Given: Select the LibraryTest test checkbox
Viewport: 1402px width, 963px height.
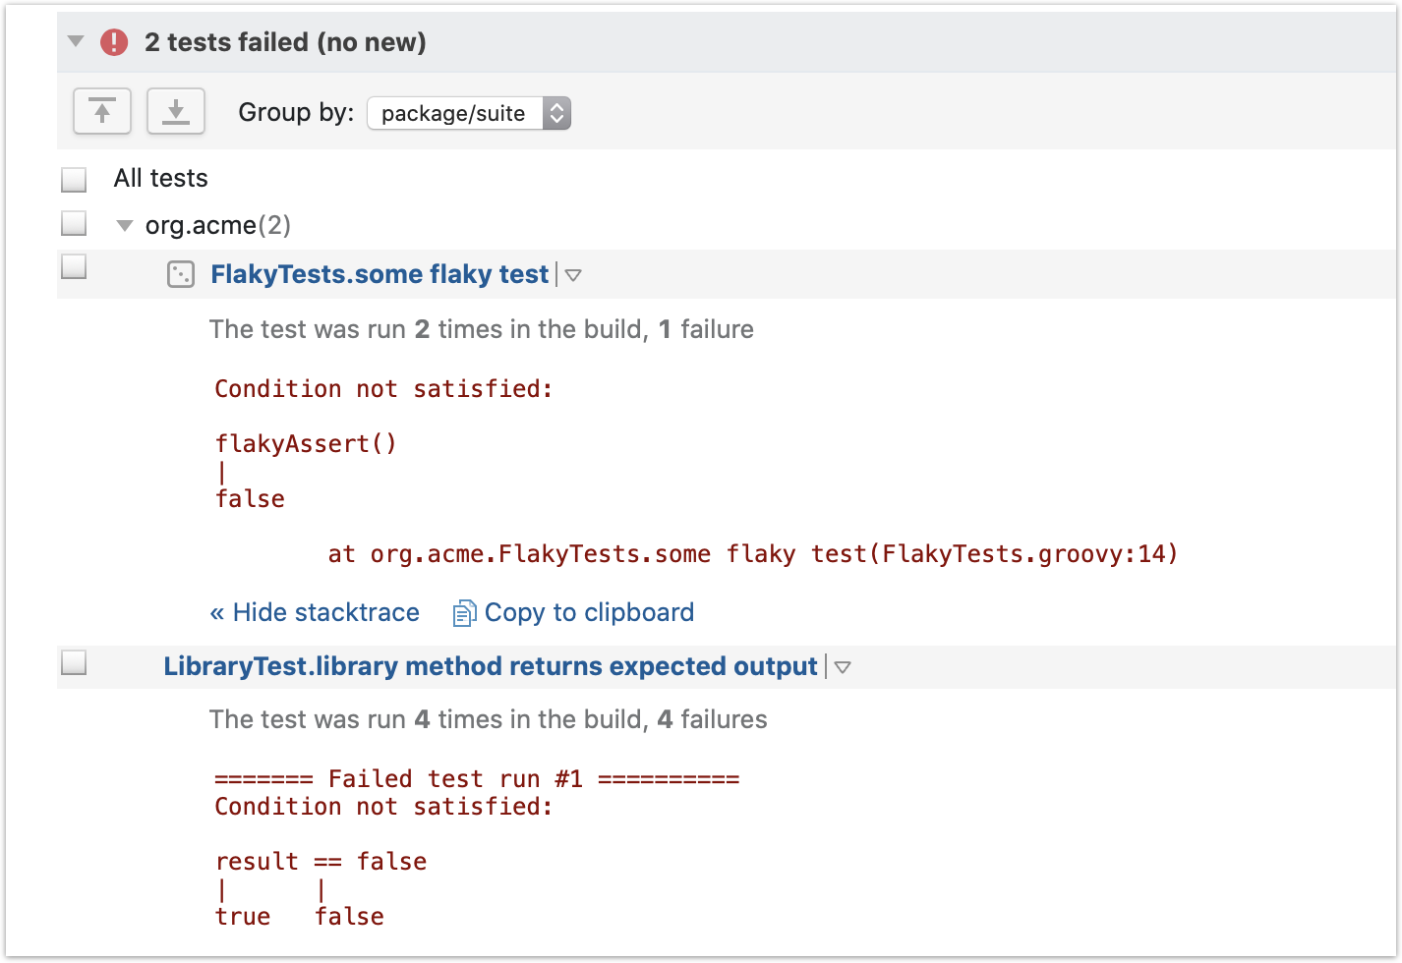Looking at the screenshot, I should click(x=74, y=663).
